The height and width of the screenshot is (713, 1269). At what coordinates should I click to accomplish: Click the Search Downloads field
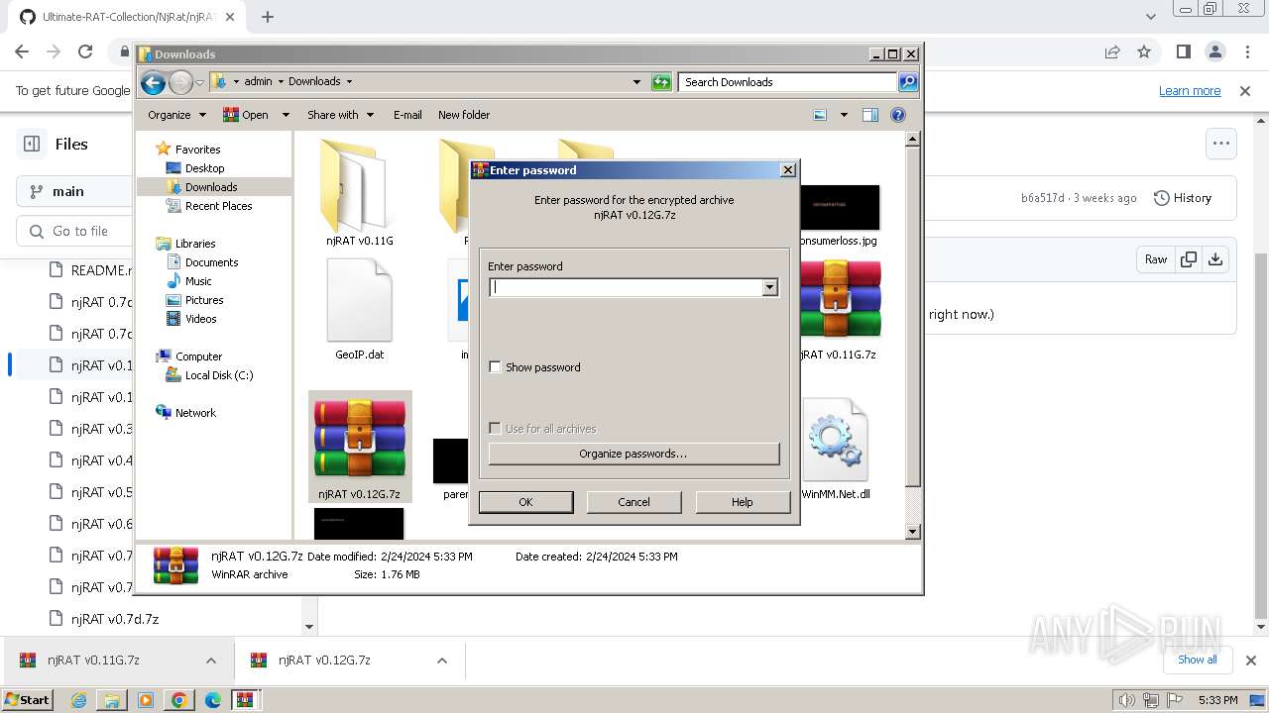787,82
